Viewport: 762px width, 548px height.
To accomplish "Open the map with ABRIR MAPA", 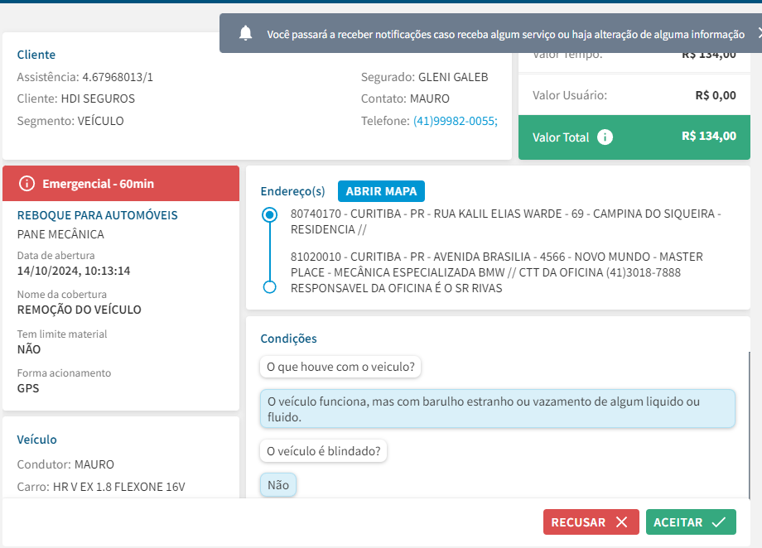I will pos(381,191).
